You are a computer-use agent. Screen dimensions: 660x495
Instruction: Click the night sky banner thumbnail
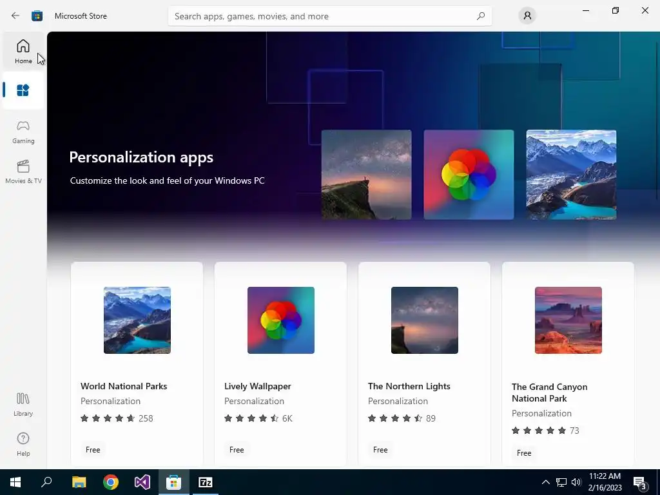click(x=366, y=175)
